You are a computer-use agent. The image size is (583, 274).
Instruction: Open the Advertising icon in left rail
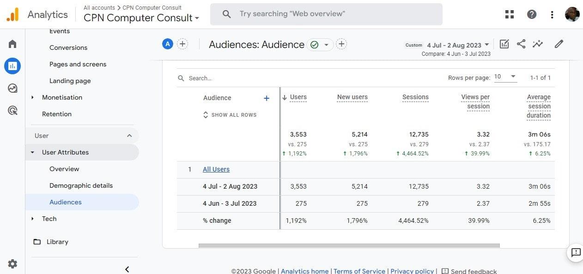point(12,110)
